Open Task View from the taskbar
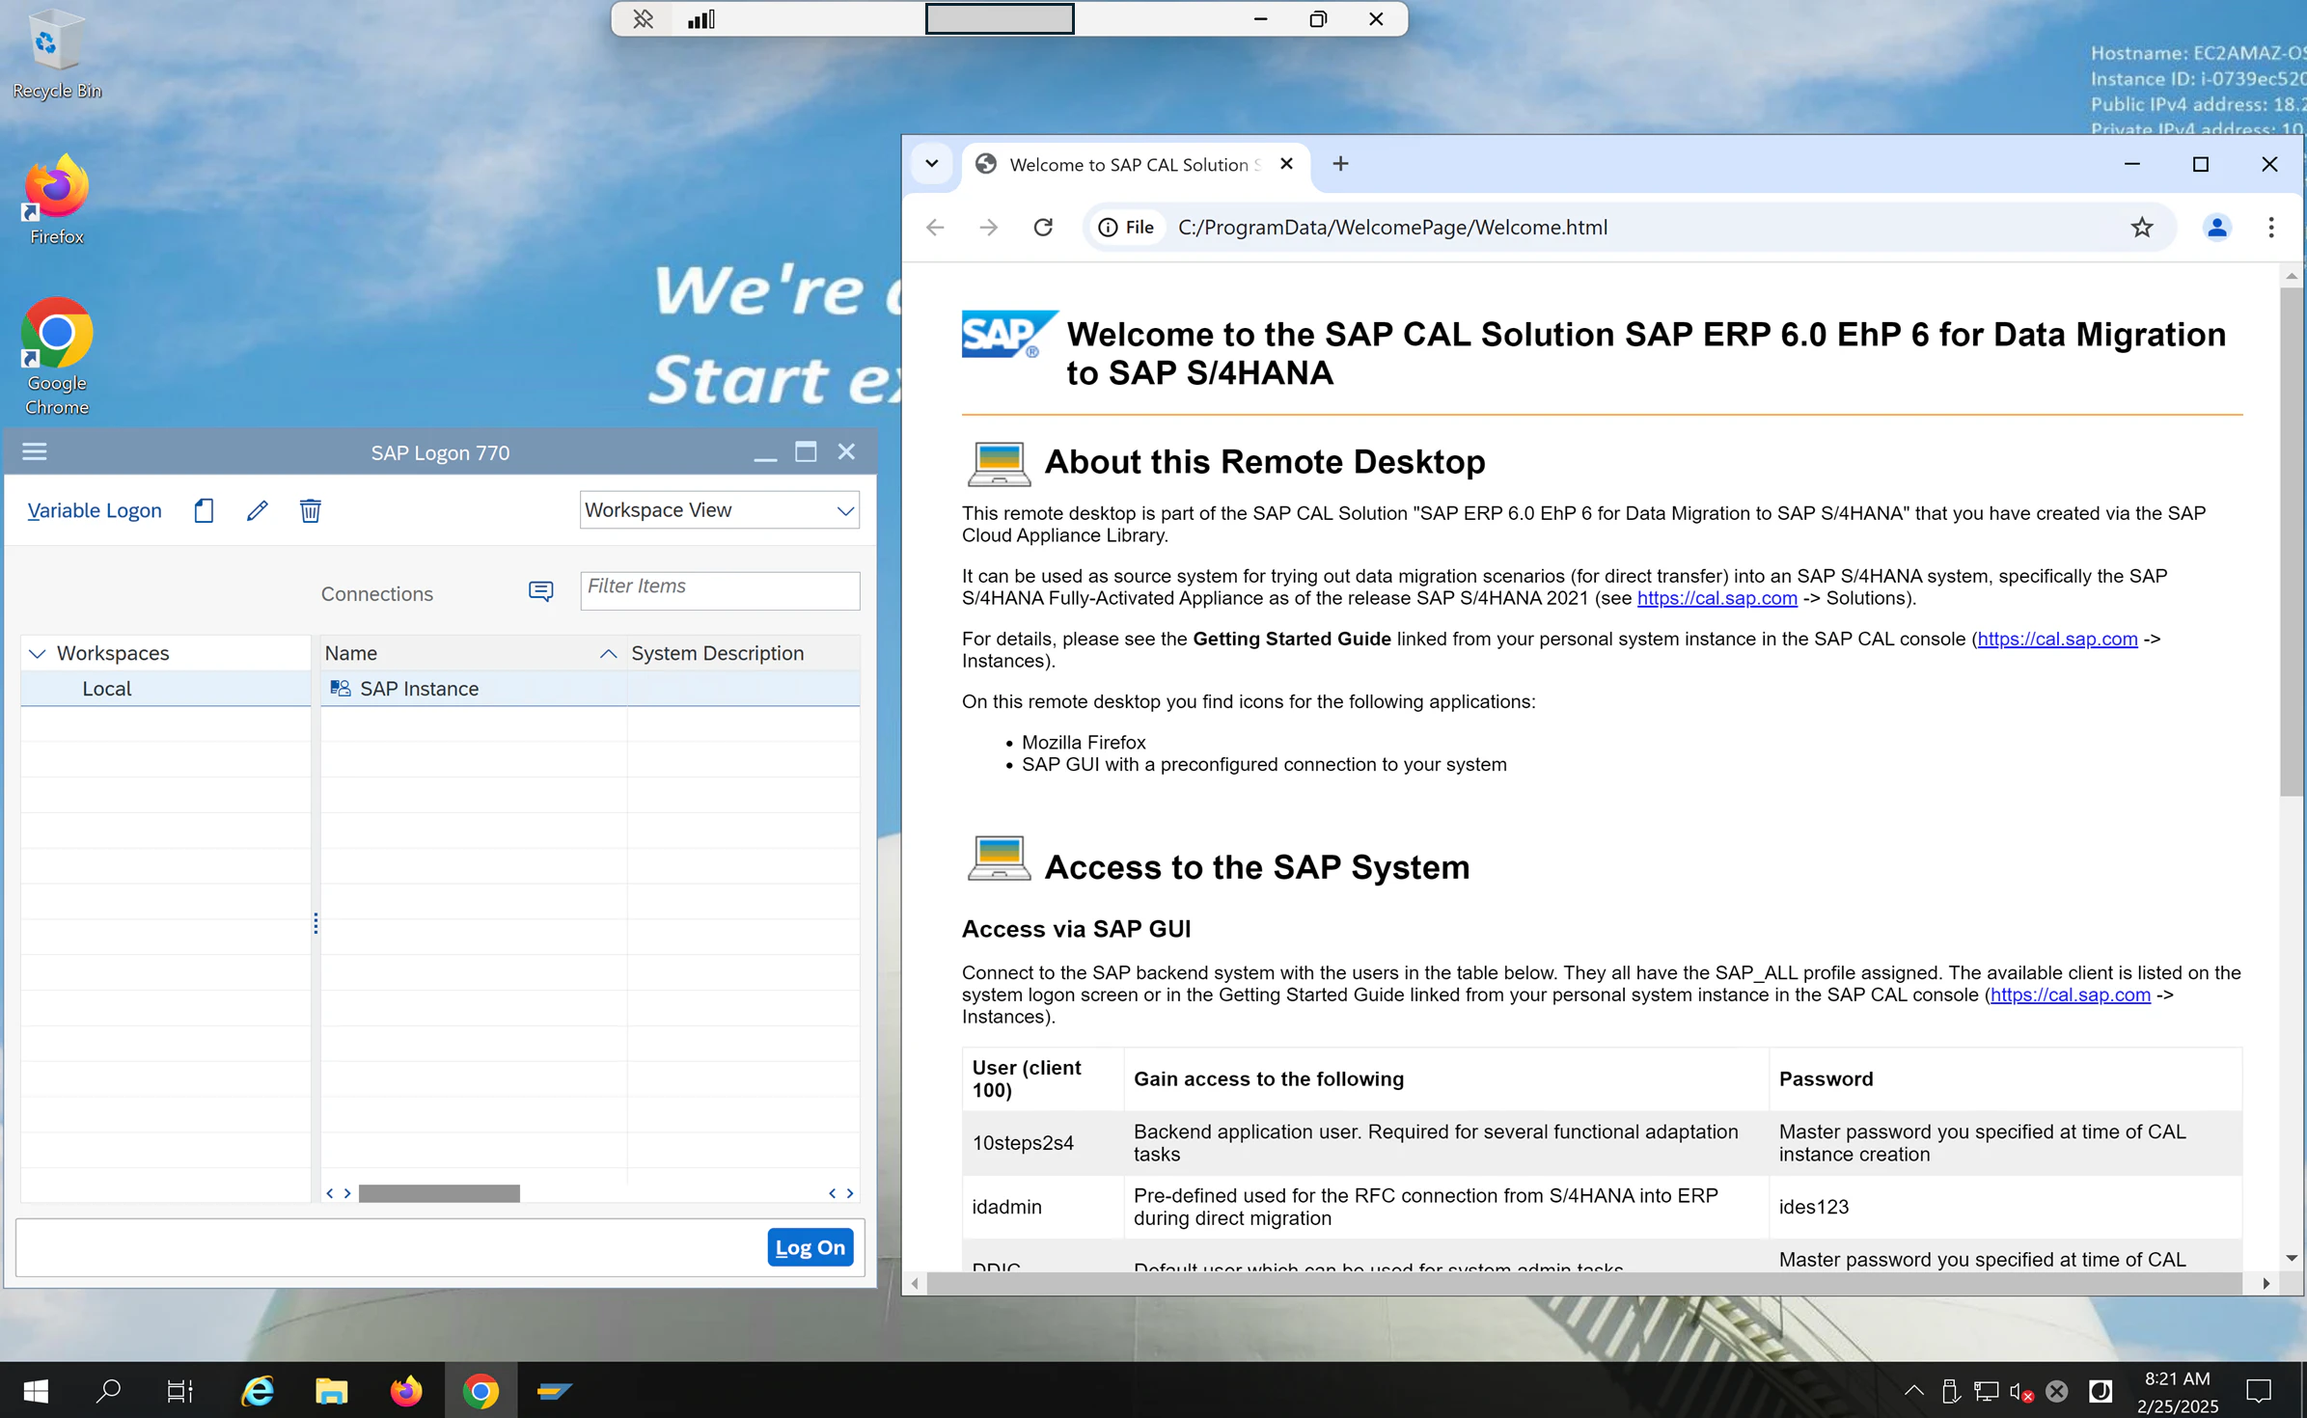The image size is (2307, 1418). tap(180, 1390)
